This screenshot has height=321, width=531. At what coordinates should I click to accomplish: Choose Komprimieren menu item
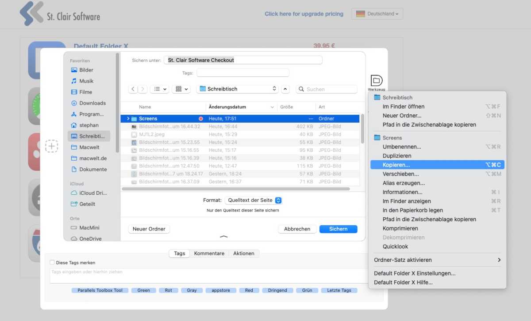coord(437,228)
